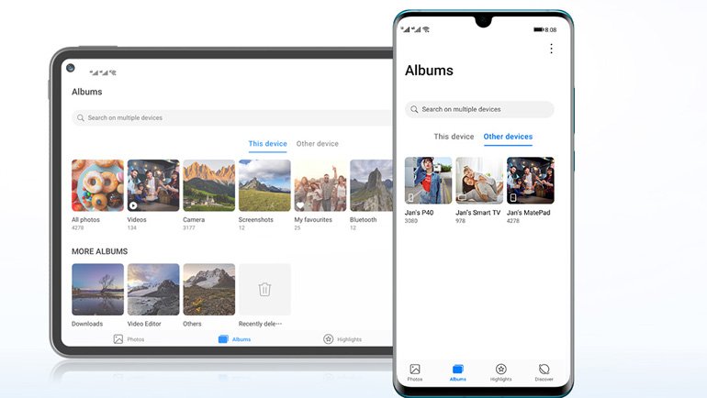Switch to This device tab on the phone
Screen dimensions: 707x398
[454, 137]
